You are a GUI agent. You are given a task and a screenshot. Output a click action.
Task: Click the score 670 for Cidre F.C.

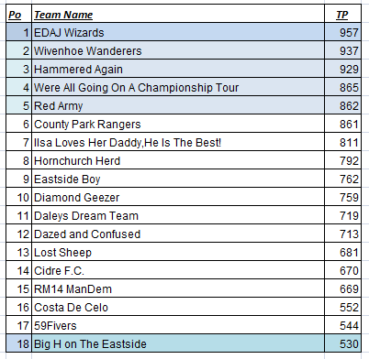point(342,270)
